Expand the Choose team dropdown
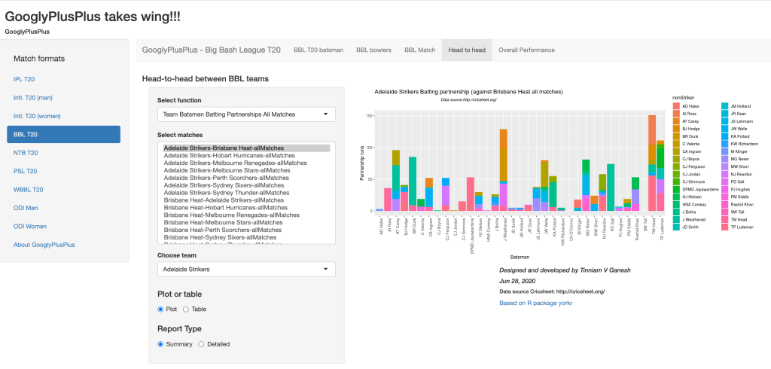This screenshot has width=771, height=369. pyautogui.click(x=246, y=269)
